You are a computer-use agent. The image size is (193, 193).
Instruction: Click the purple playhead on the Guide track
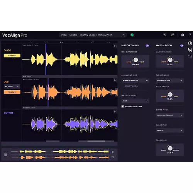pyautogui.click(x=46, y=59)
